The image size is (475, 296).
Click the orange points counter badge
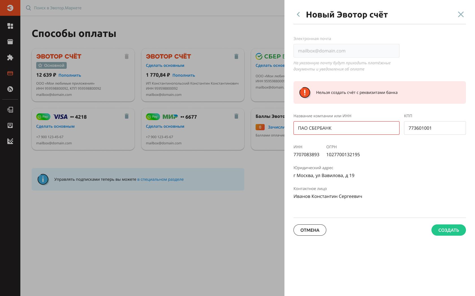(260, 127)
